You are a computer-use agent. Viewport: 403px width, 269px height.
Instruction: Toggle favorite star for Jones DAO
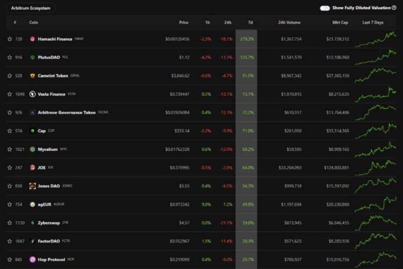(10, 186)
